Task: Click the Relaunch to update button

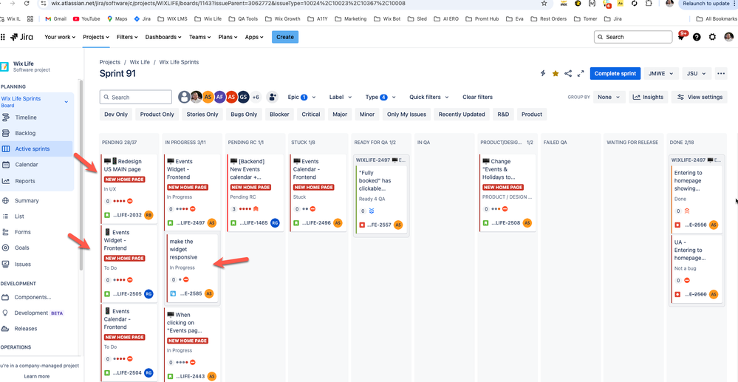Action: [x=707, y=3]
